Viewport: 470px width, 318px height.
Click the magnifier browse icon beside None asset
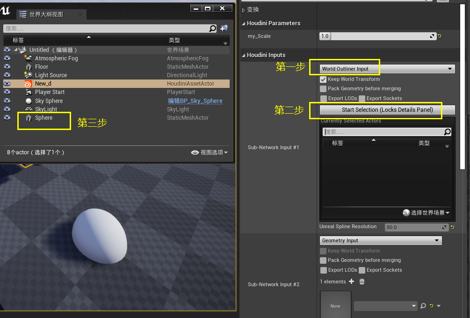click(x=423, y=306)
